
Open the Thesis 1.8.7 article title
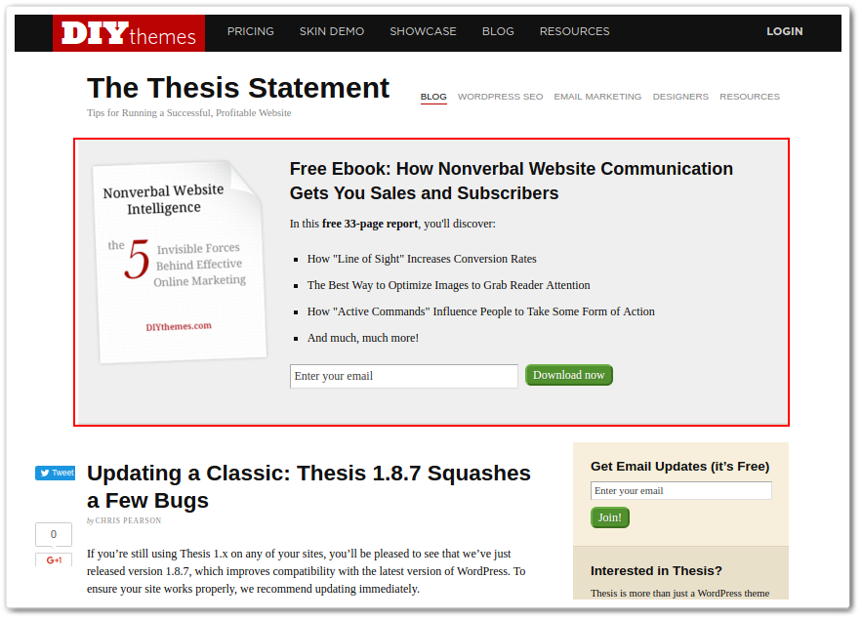(x=308, y=486)
